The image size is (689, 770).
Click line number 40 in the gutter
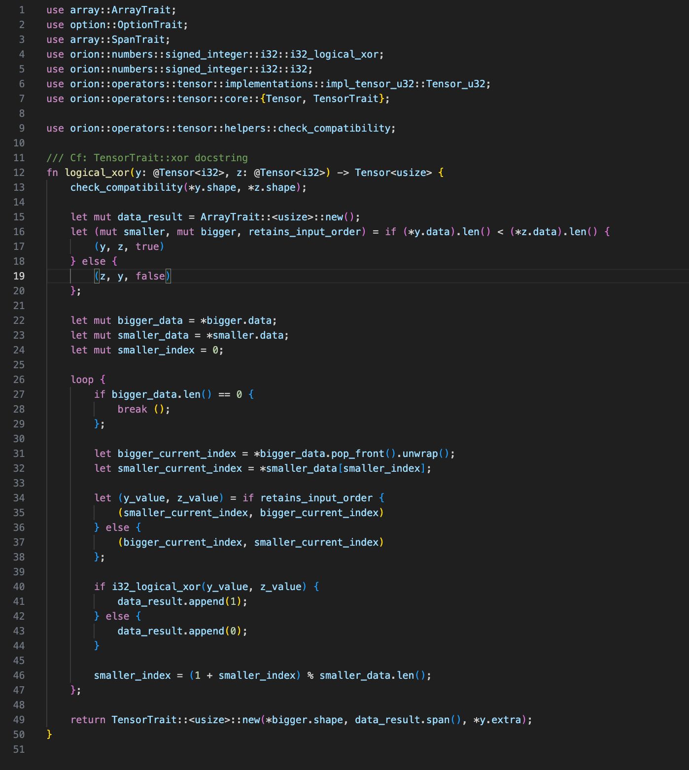pos(19,587)
